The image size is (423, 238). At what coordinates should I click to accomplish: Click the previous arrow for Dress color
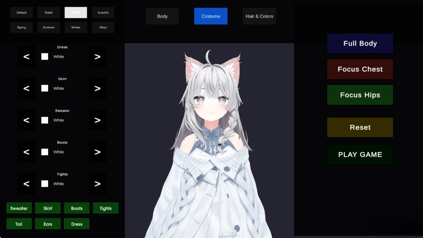26,57
